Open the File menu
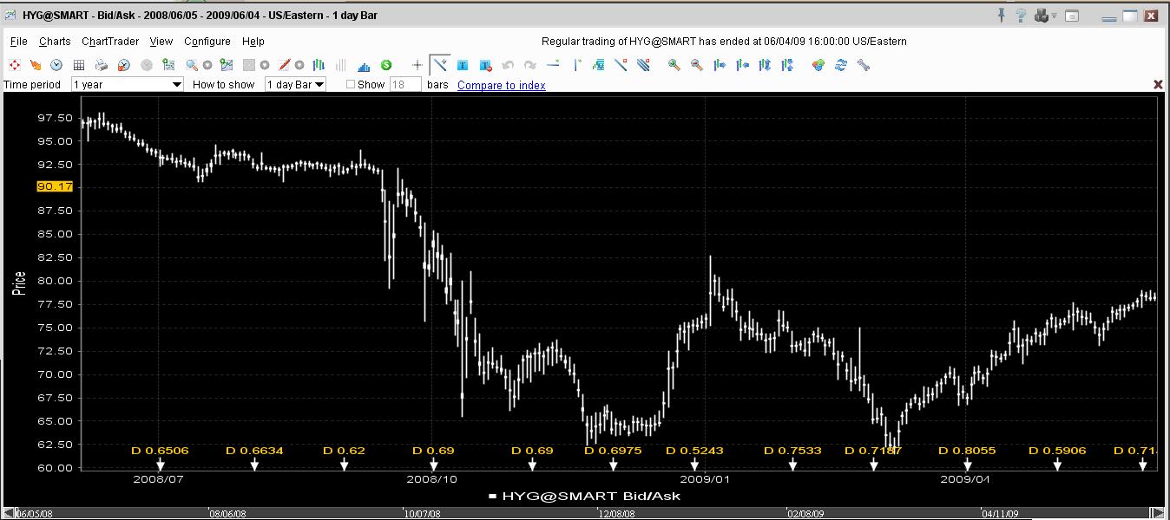Viewport: 1170px width, 520px height. tap(19, 41)
